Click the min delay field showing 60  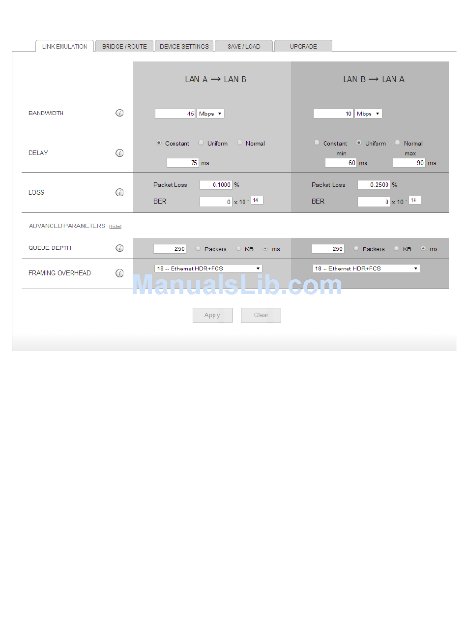[x=341, y=163]
